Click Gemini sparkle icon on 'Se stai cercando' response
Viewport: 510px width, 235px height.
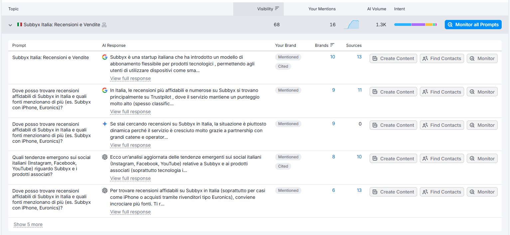[105, 124]
